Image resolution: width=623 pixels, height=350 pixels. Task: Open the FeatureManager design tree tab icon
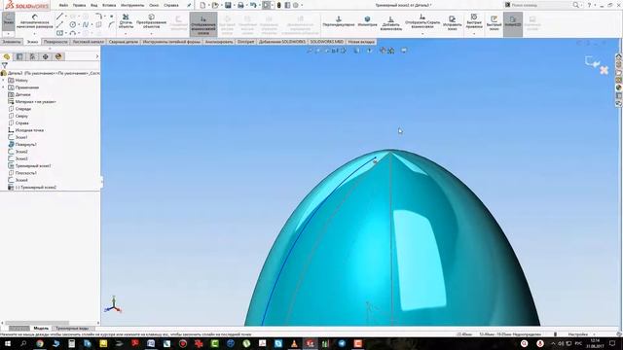tap(7, 56)
